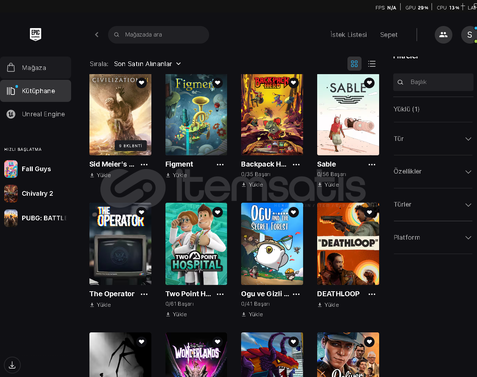Launch Fall Guys from quick launch
The image size is (477, 377).
pos(36,169)
